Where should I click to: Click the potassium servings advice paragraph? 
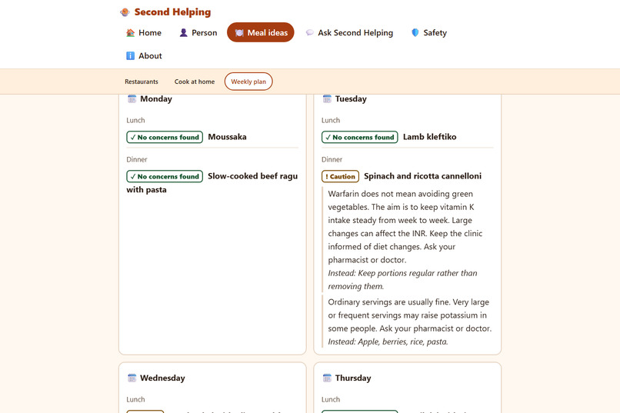[410, 315]
